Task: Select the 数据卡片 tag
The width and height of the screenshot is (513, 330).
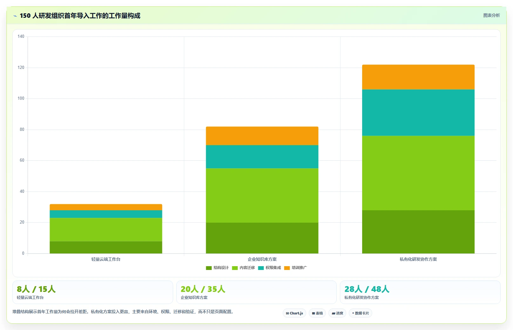Action: pos(361,313)
